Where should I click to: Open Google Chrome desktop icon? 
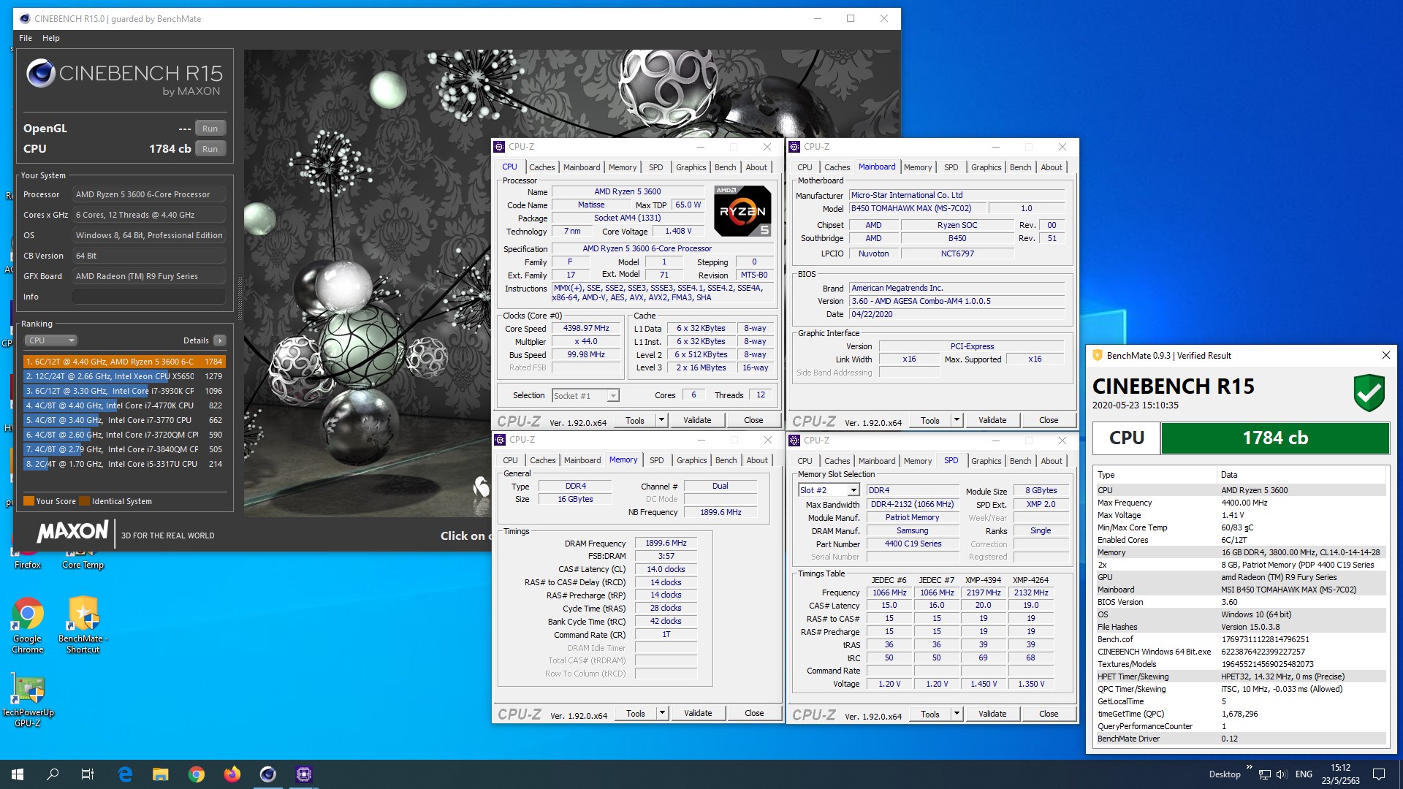(x=28, y=625)
